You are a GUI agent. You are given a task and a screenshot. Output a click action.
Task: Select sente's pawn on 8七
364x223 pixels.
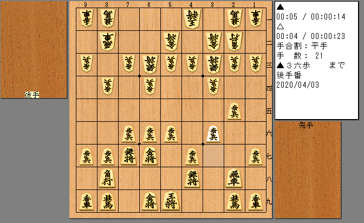pos(108,156)
